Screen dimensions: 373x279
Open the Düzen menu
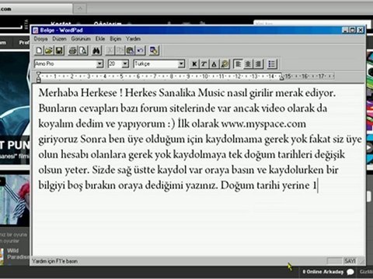click(59, 39)
